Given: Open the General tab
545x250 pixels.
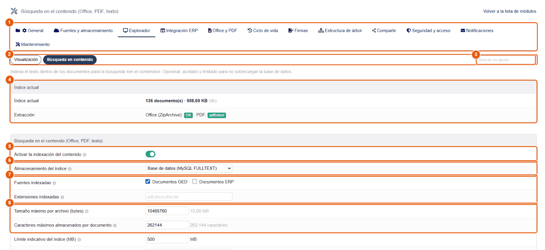Looking at the screenshot, I should [30, 31].
